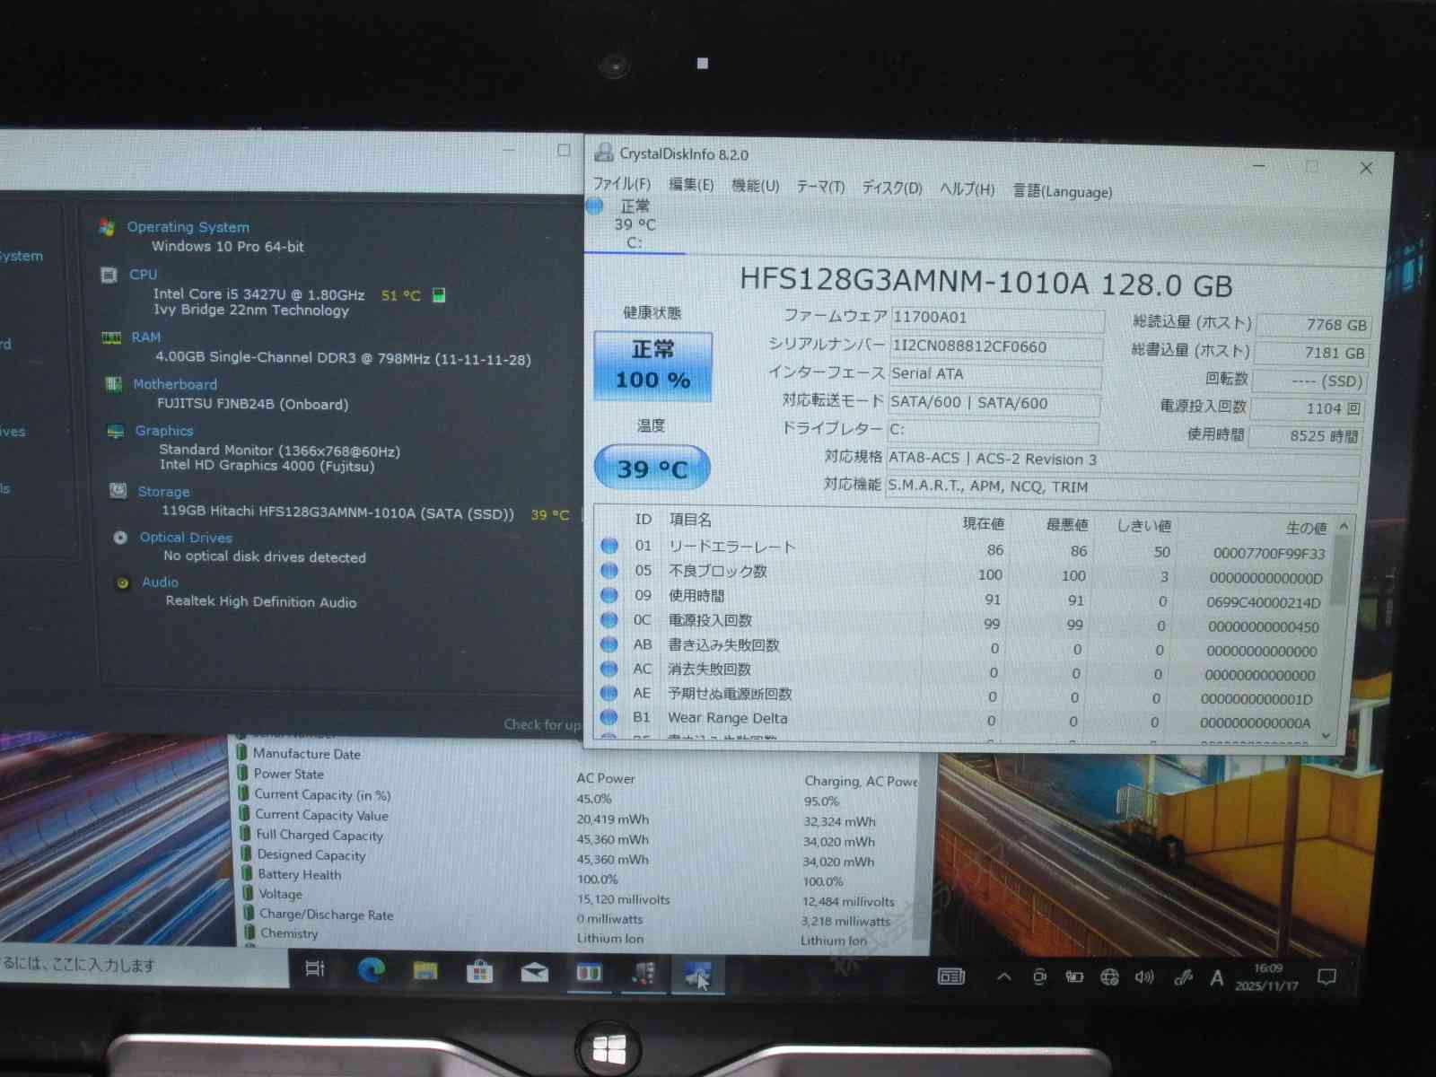
Task: Click the 正常 100% health status button
Action: pyautogui.click(x=652, y=365)
